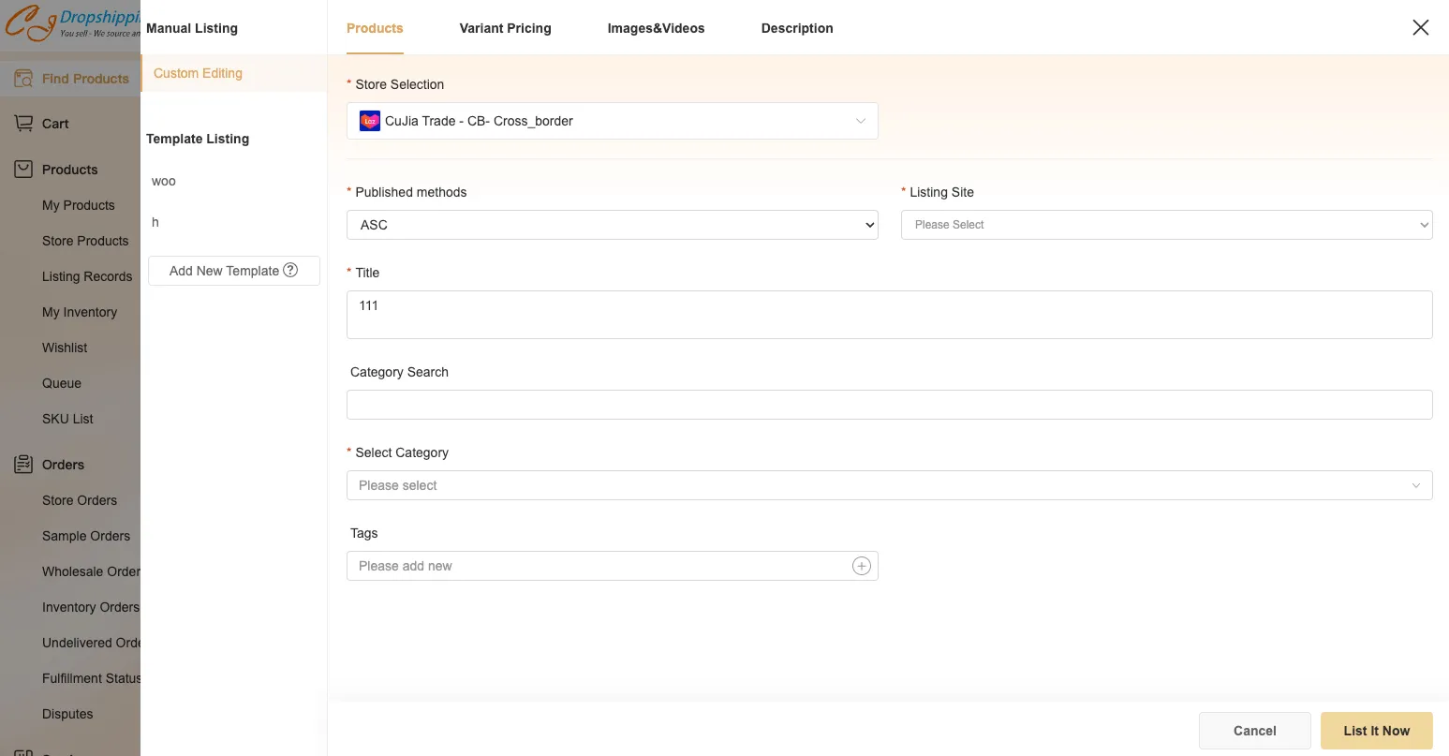Screen dimensions: 1449x756
Task: Go to the Description tab
Action: click(x=796, y=28)
